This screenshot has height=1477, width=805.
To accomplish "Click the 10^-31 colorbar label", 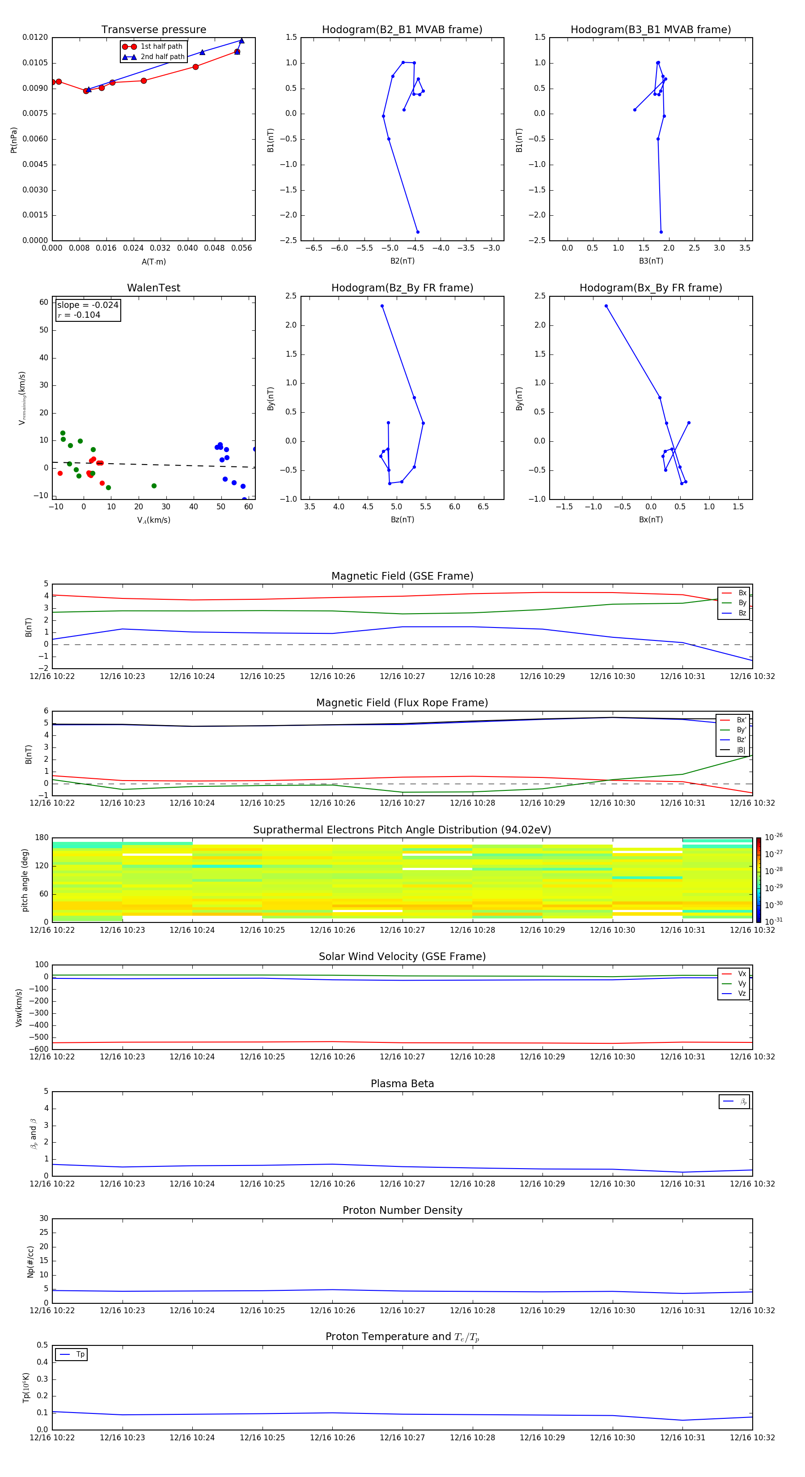I will click(774, 922).
